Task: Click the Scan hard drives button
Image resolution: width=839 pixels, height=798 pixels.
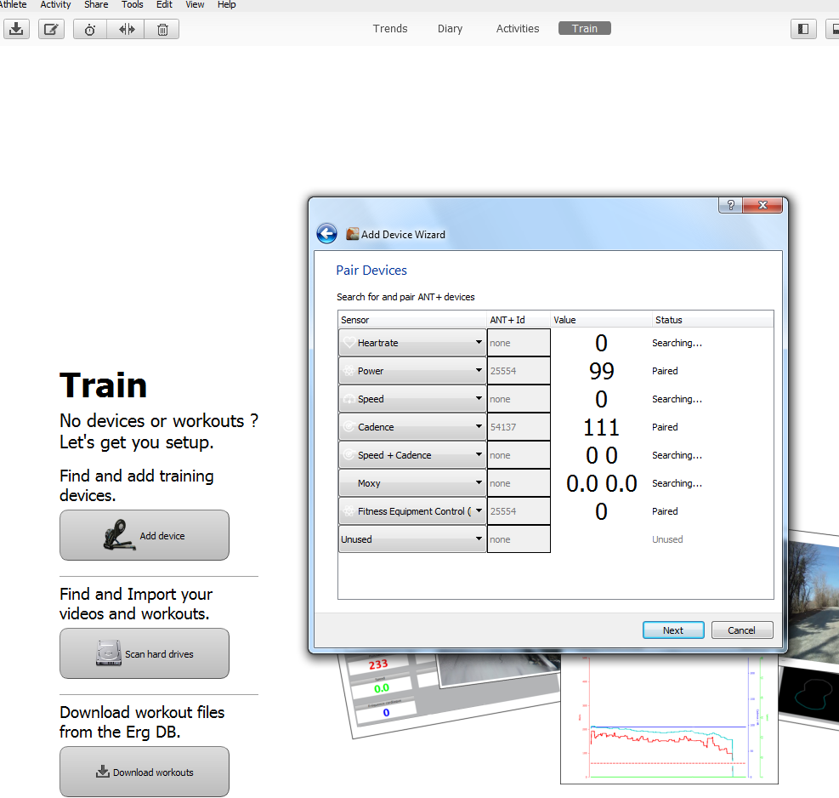Action: [145, 653]
